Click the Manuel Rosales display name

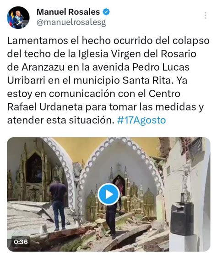(68, 12)
